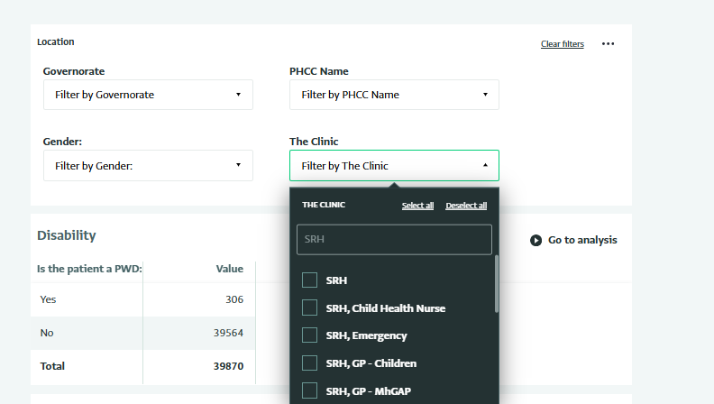
Task: Click Deselect all in The Clinic list
Action: coord(466,206)
